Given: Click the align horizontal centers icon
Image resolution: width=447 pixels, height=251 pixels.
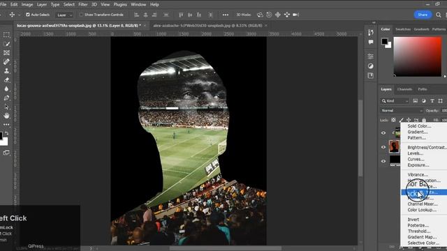Looking at the screenshot, I should point(145,15).
